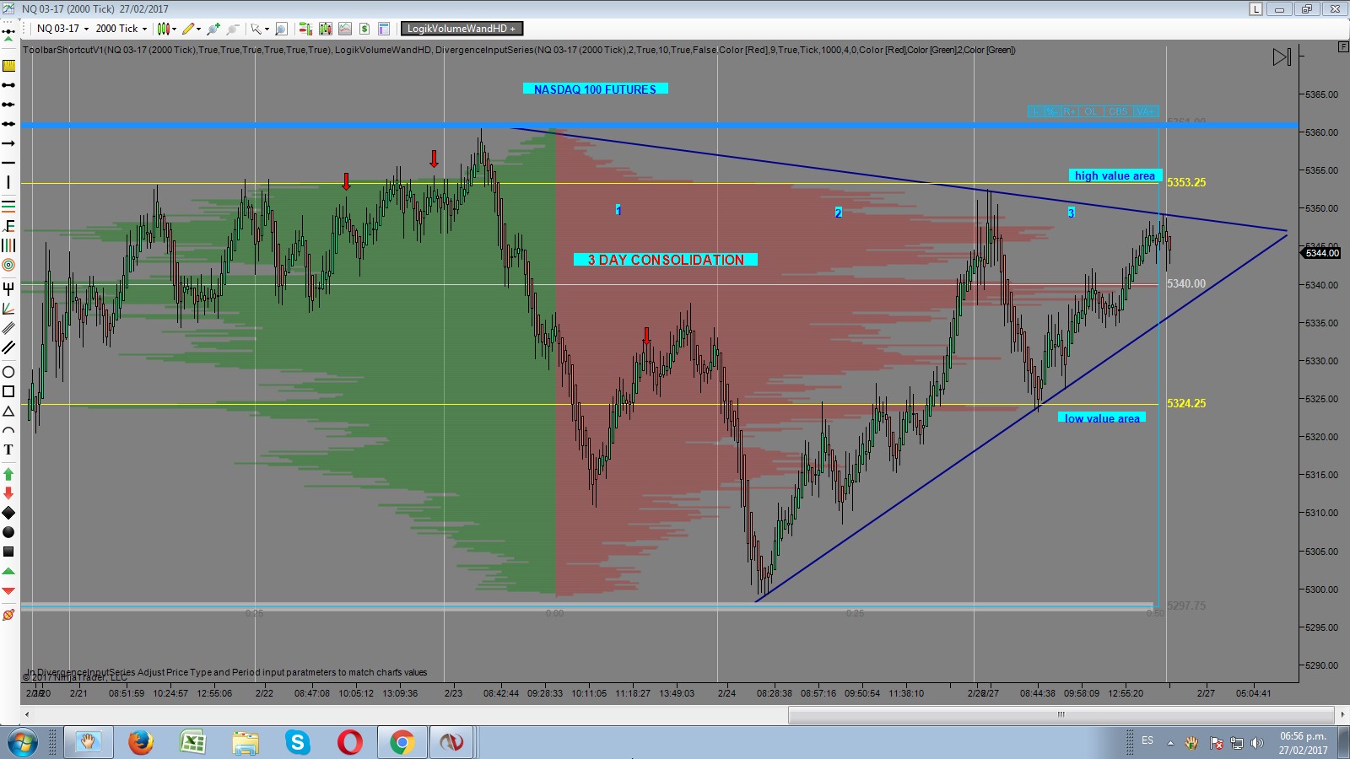1350x759 pixels.
Task: Select the ellipse drawing tool
Action: pyautogui.click(x=8, y=372)
